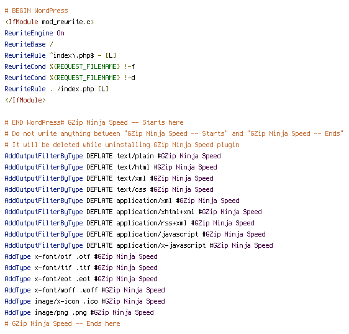Click the DEFLATE text/css directive
Image resolution: width=349 pixels, height=334 pixels.
[x=109, y=189]
